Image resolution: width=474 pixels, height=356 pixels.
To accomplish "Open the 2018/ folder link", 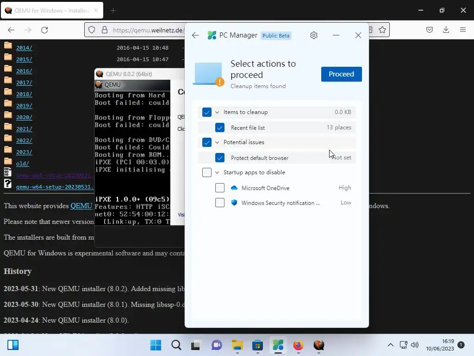I will (24, 94).
